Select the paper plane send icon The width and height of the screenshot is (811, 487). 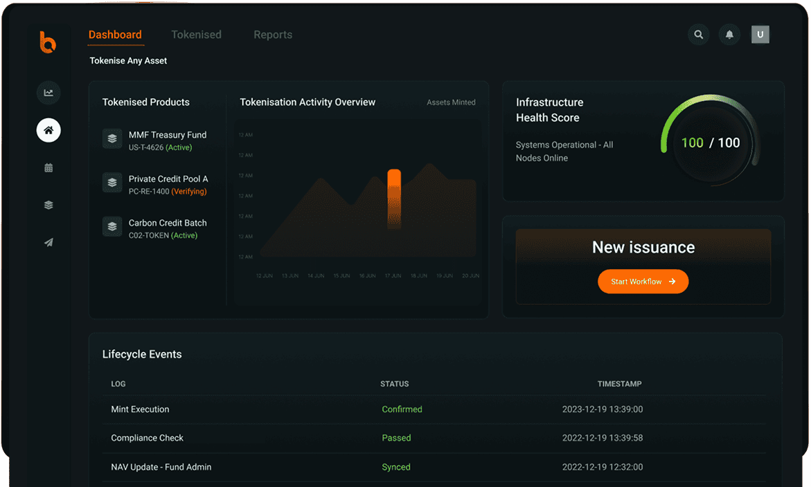48,242
